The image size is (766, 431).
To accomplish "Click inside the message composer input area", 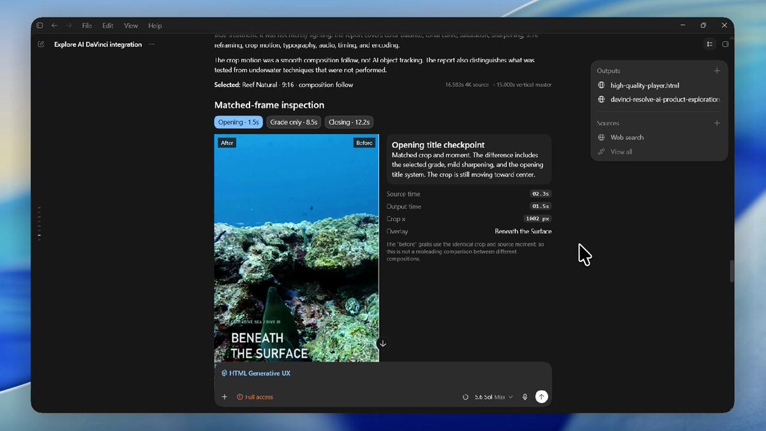I will coord(383,383).
